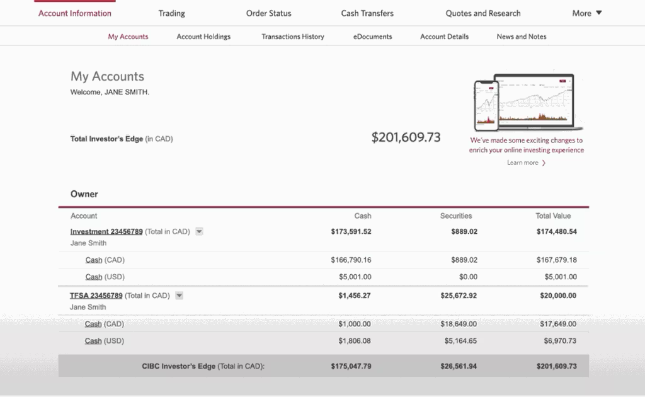Go to Account Details
The width and height of the screenshot is (645, 397).
coord(444,37)
